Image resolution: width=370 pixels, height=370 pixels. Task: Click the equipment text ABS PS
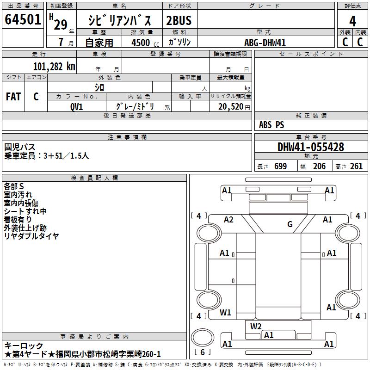pyautogui.click(x=271, y=124)
